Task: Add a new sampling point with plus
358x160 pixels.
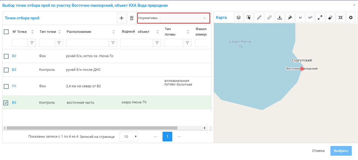Action: click(x=121, y=18)
